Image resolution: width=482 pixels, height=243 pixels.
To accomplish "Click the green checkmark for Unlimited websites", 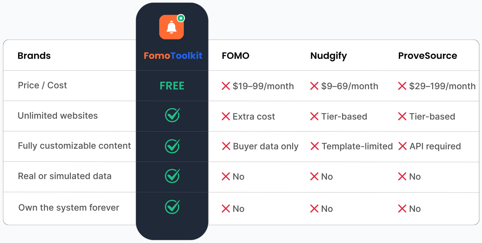I will [172, 115].
